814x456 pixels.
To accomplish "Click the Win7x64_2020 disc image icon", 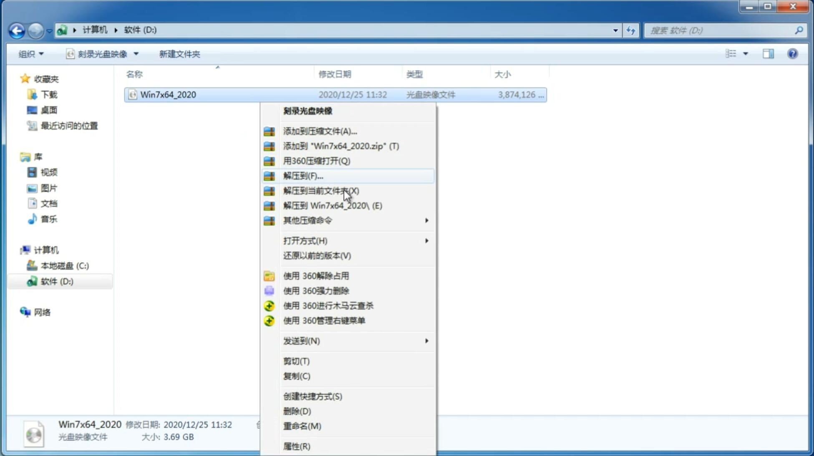I will (x=133, y=95).
